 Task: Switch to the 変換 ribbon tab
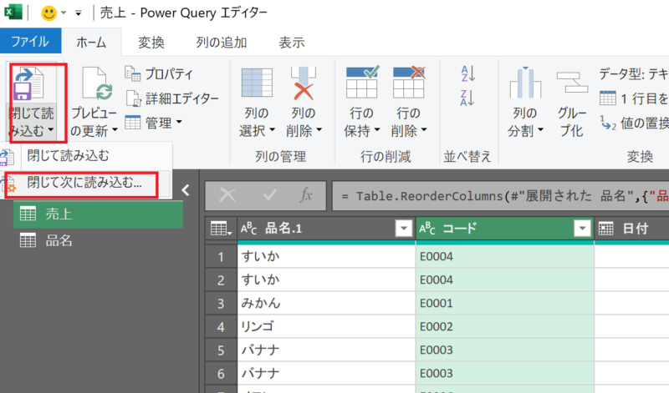(151, 42)
